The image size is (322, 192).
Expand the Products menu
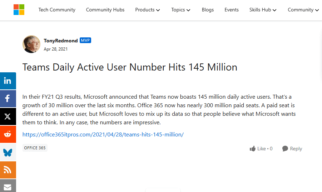point(148,10)
